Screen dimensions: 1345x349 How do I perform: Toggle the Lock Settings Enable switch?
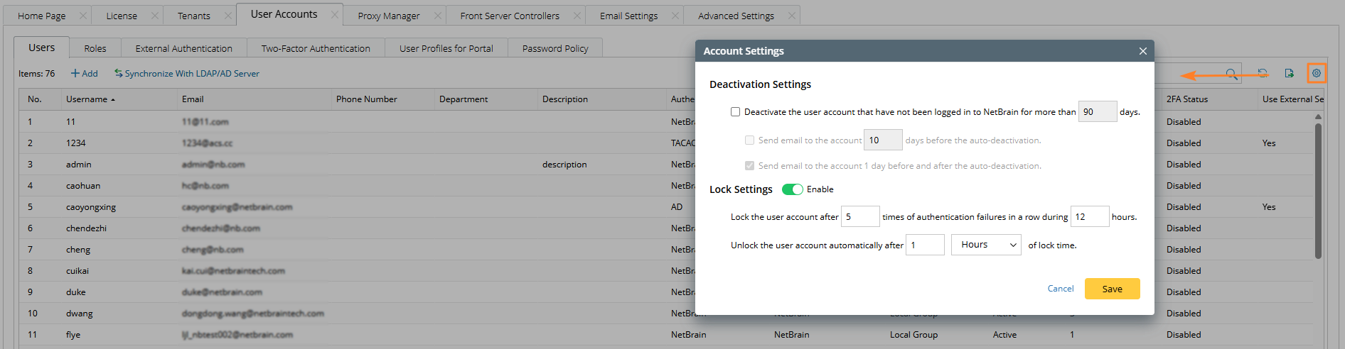(x=792, y=189)
